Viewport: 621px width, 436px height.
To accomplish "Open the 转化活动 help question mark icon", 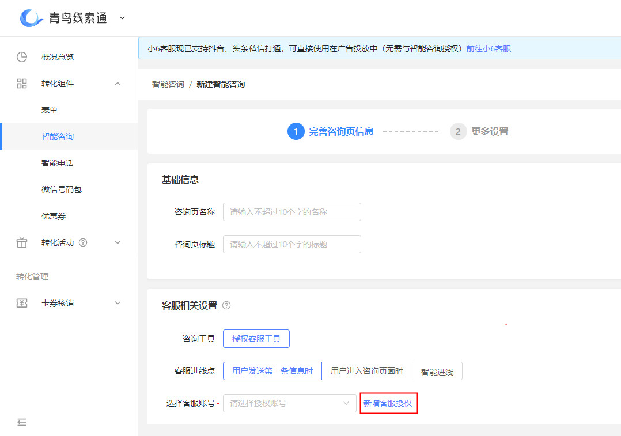I will coord(83,242).
